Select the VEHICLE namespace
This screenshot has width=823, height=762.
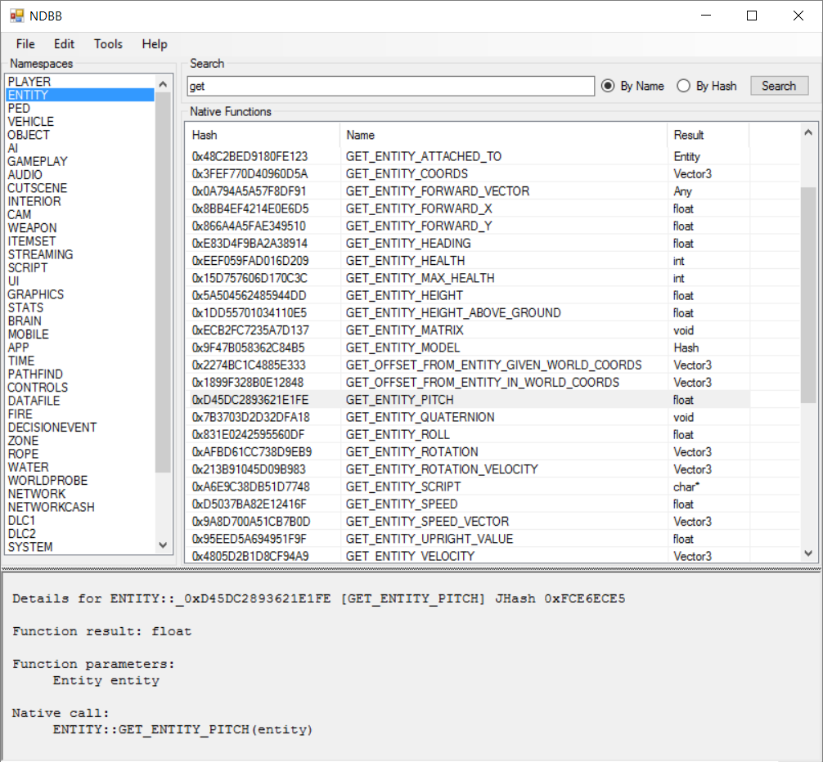tap(80, 122)
